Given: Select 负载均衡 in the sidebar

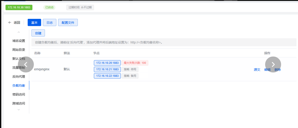Looking at the screenshot, I should [x=19, y=86].
